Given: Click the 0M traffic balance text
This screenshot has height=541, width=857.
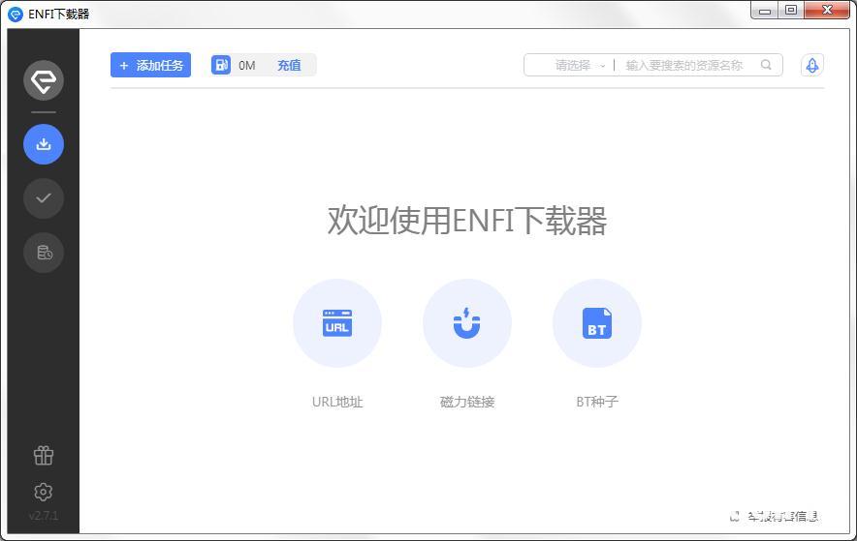Looking at the screenshot, I should pos(246,66).
